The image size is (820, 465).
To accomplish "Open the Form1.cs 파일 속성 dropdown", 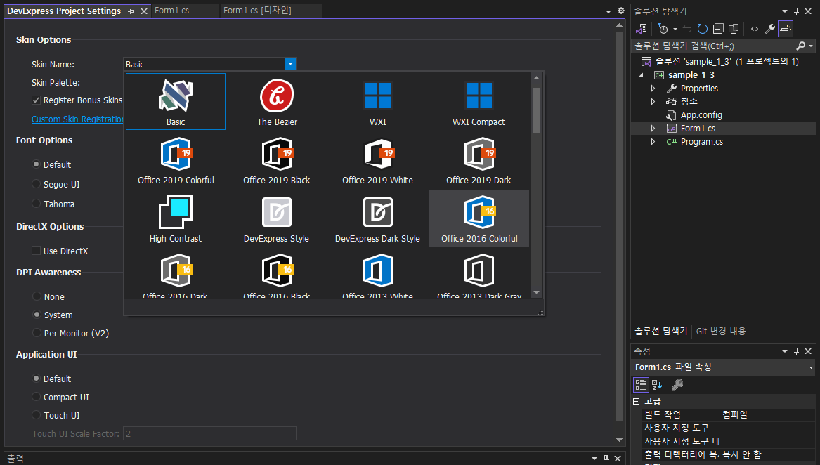I will (811, 367).
